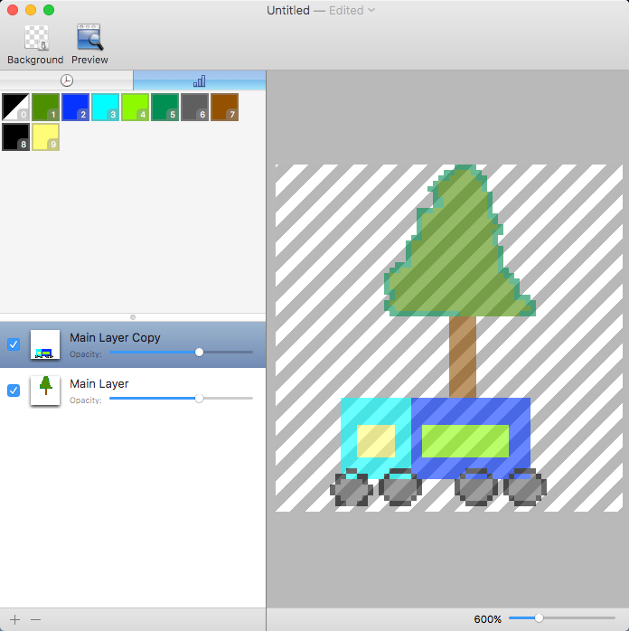Toggle the Main Layer visibility checkbox

[14, 391]
